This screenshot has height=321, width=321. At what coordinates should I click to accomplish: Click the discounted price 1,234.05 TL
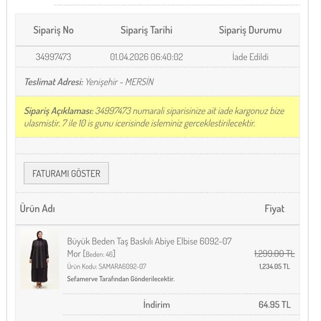274,267
